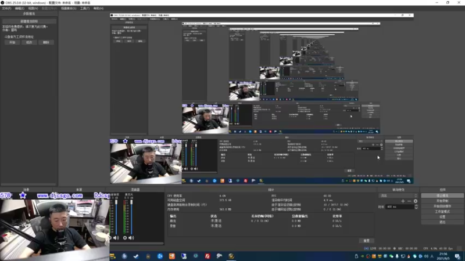465x261 pixels.
Task: Click the USB device tray icon
Action: click(356, 256)
